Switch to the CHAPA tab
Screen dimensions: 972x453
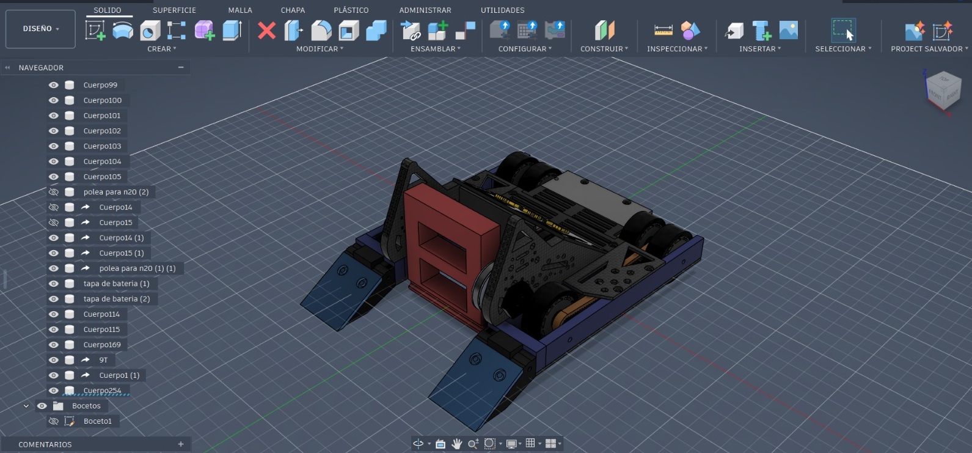tap(293, 10)
